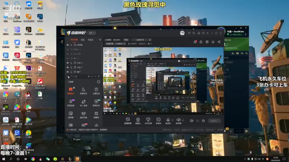Toggle visibility of the 文本 3 layer
Screen dimensions: 289x162
pos(68,63)
